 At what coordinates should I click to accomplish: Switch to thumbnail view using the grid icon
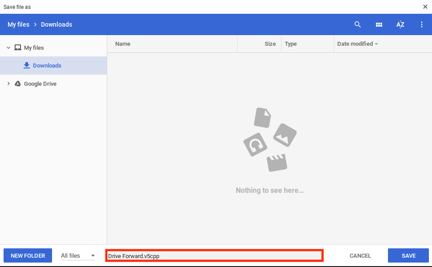tap(379, 24)
